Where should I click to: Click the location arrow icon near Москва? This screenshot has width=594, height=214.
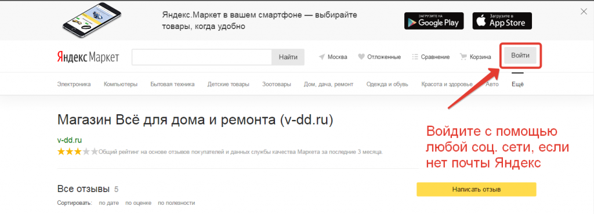coord(322,57)
